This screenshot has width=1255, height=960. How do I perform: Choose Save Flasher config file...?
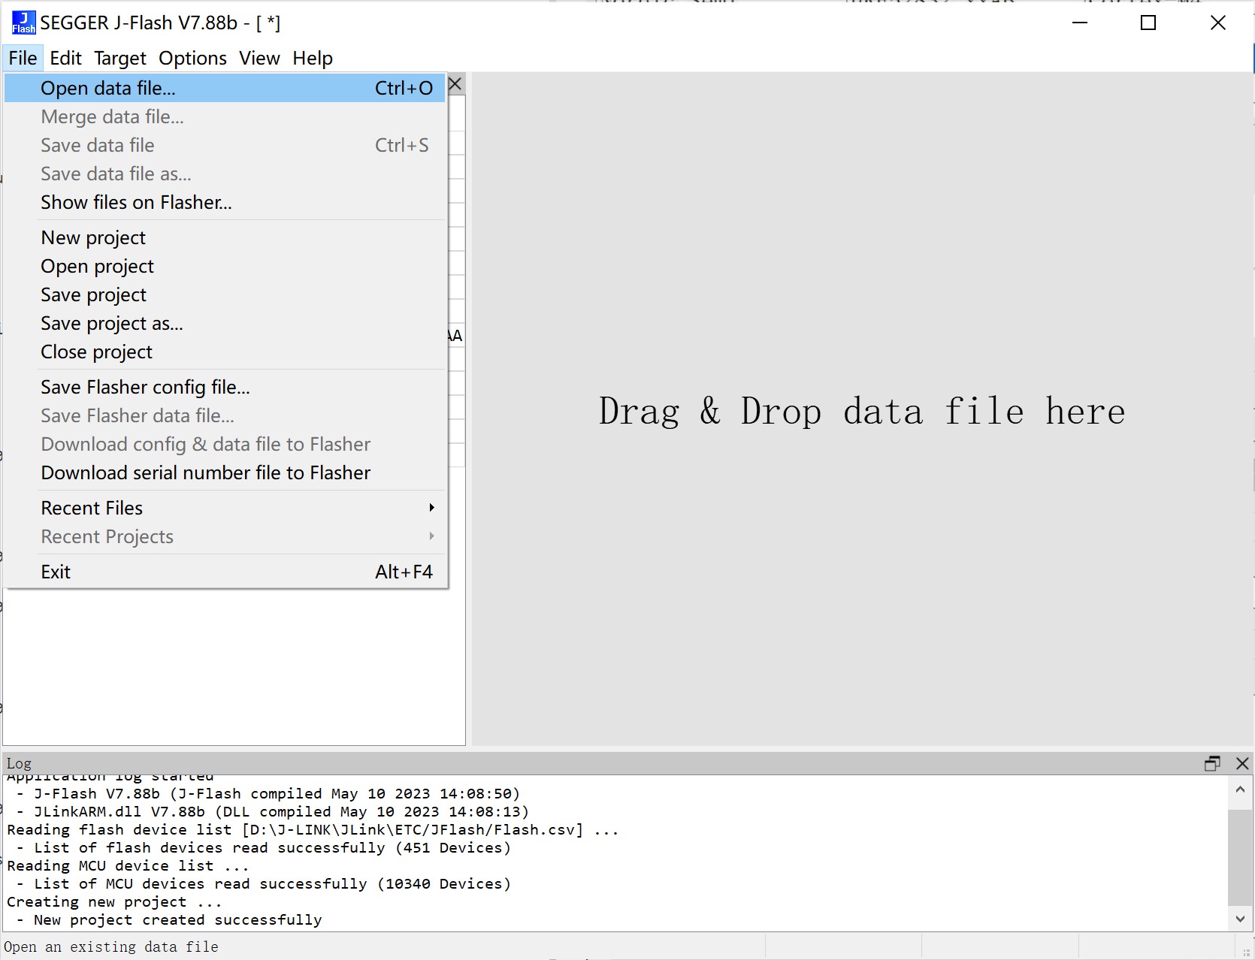click(225, 387)
